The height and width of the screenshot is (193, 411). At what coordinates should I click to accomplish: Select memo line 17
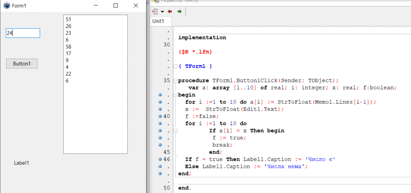click(x=68, y=54)
